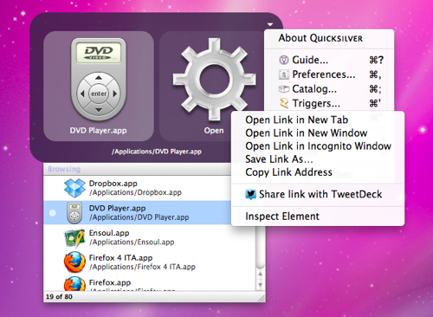Click the gear Open action icon

click(x=214, y=80)
